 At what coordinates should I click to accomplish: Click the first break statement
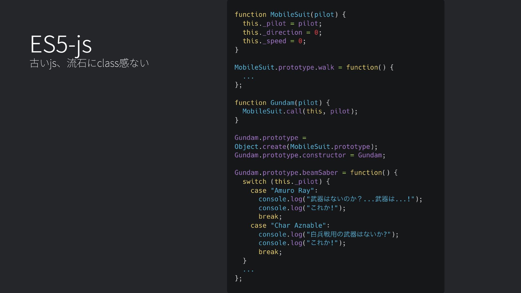pyautogui.click(x=270, y=216)
